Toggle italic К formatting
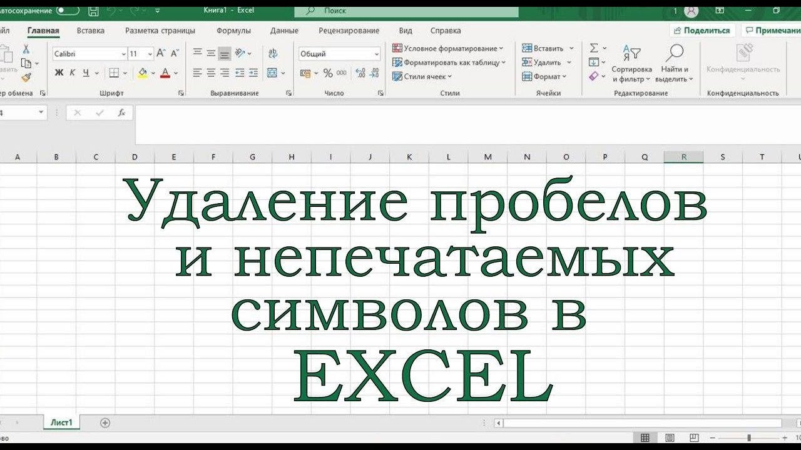 pos(72,73)
